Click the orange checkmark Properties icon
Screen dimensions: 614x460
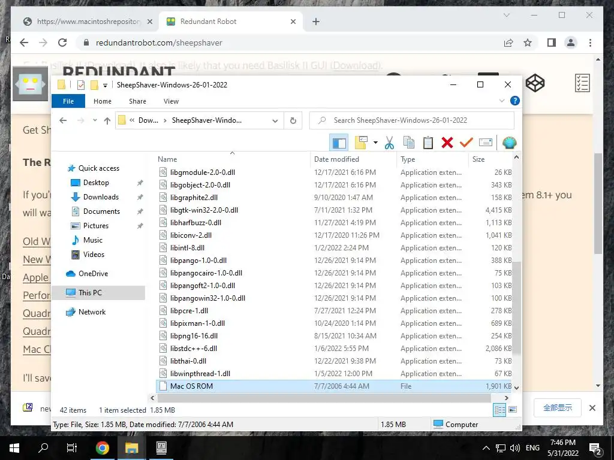(466, 143)
